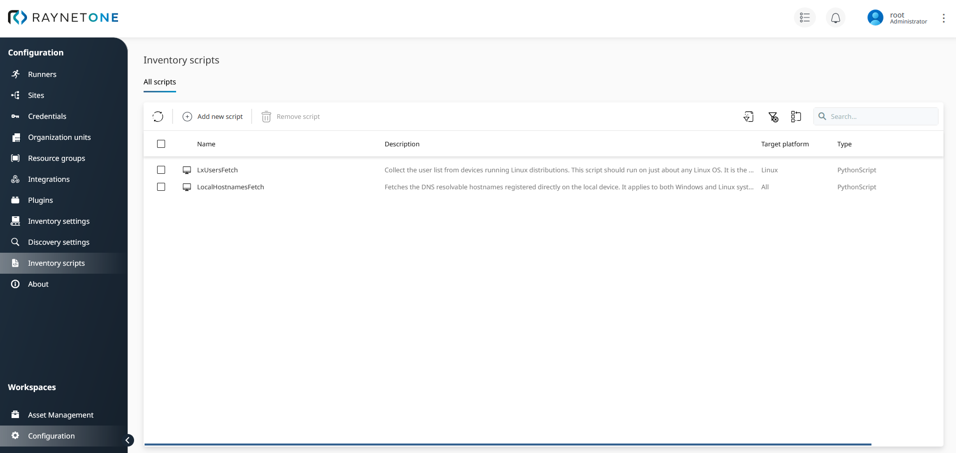Navigate to Discovery settings
This screenshot has width=956, height=453.
[58, 242]
